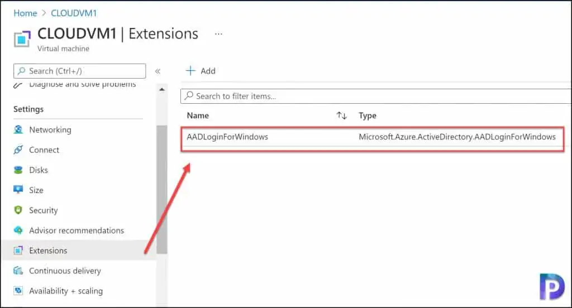The image size is (572, 308).
Task: Click the Advisor recommendations cloud icon
Action: 18,230
